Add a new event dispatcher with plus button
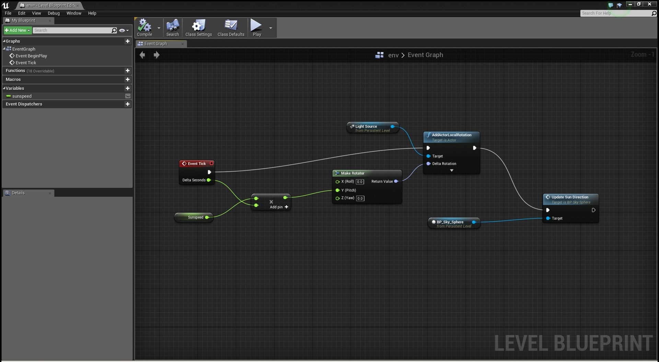Image resolution: width=659 pixels, height=362 pixels. (128, 104)
